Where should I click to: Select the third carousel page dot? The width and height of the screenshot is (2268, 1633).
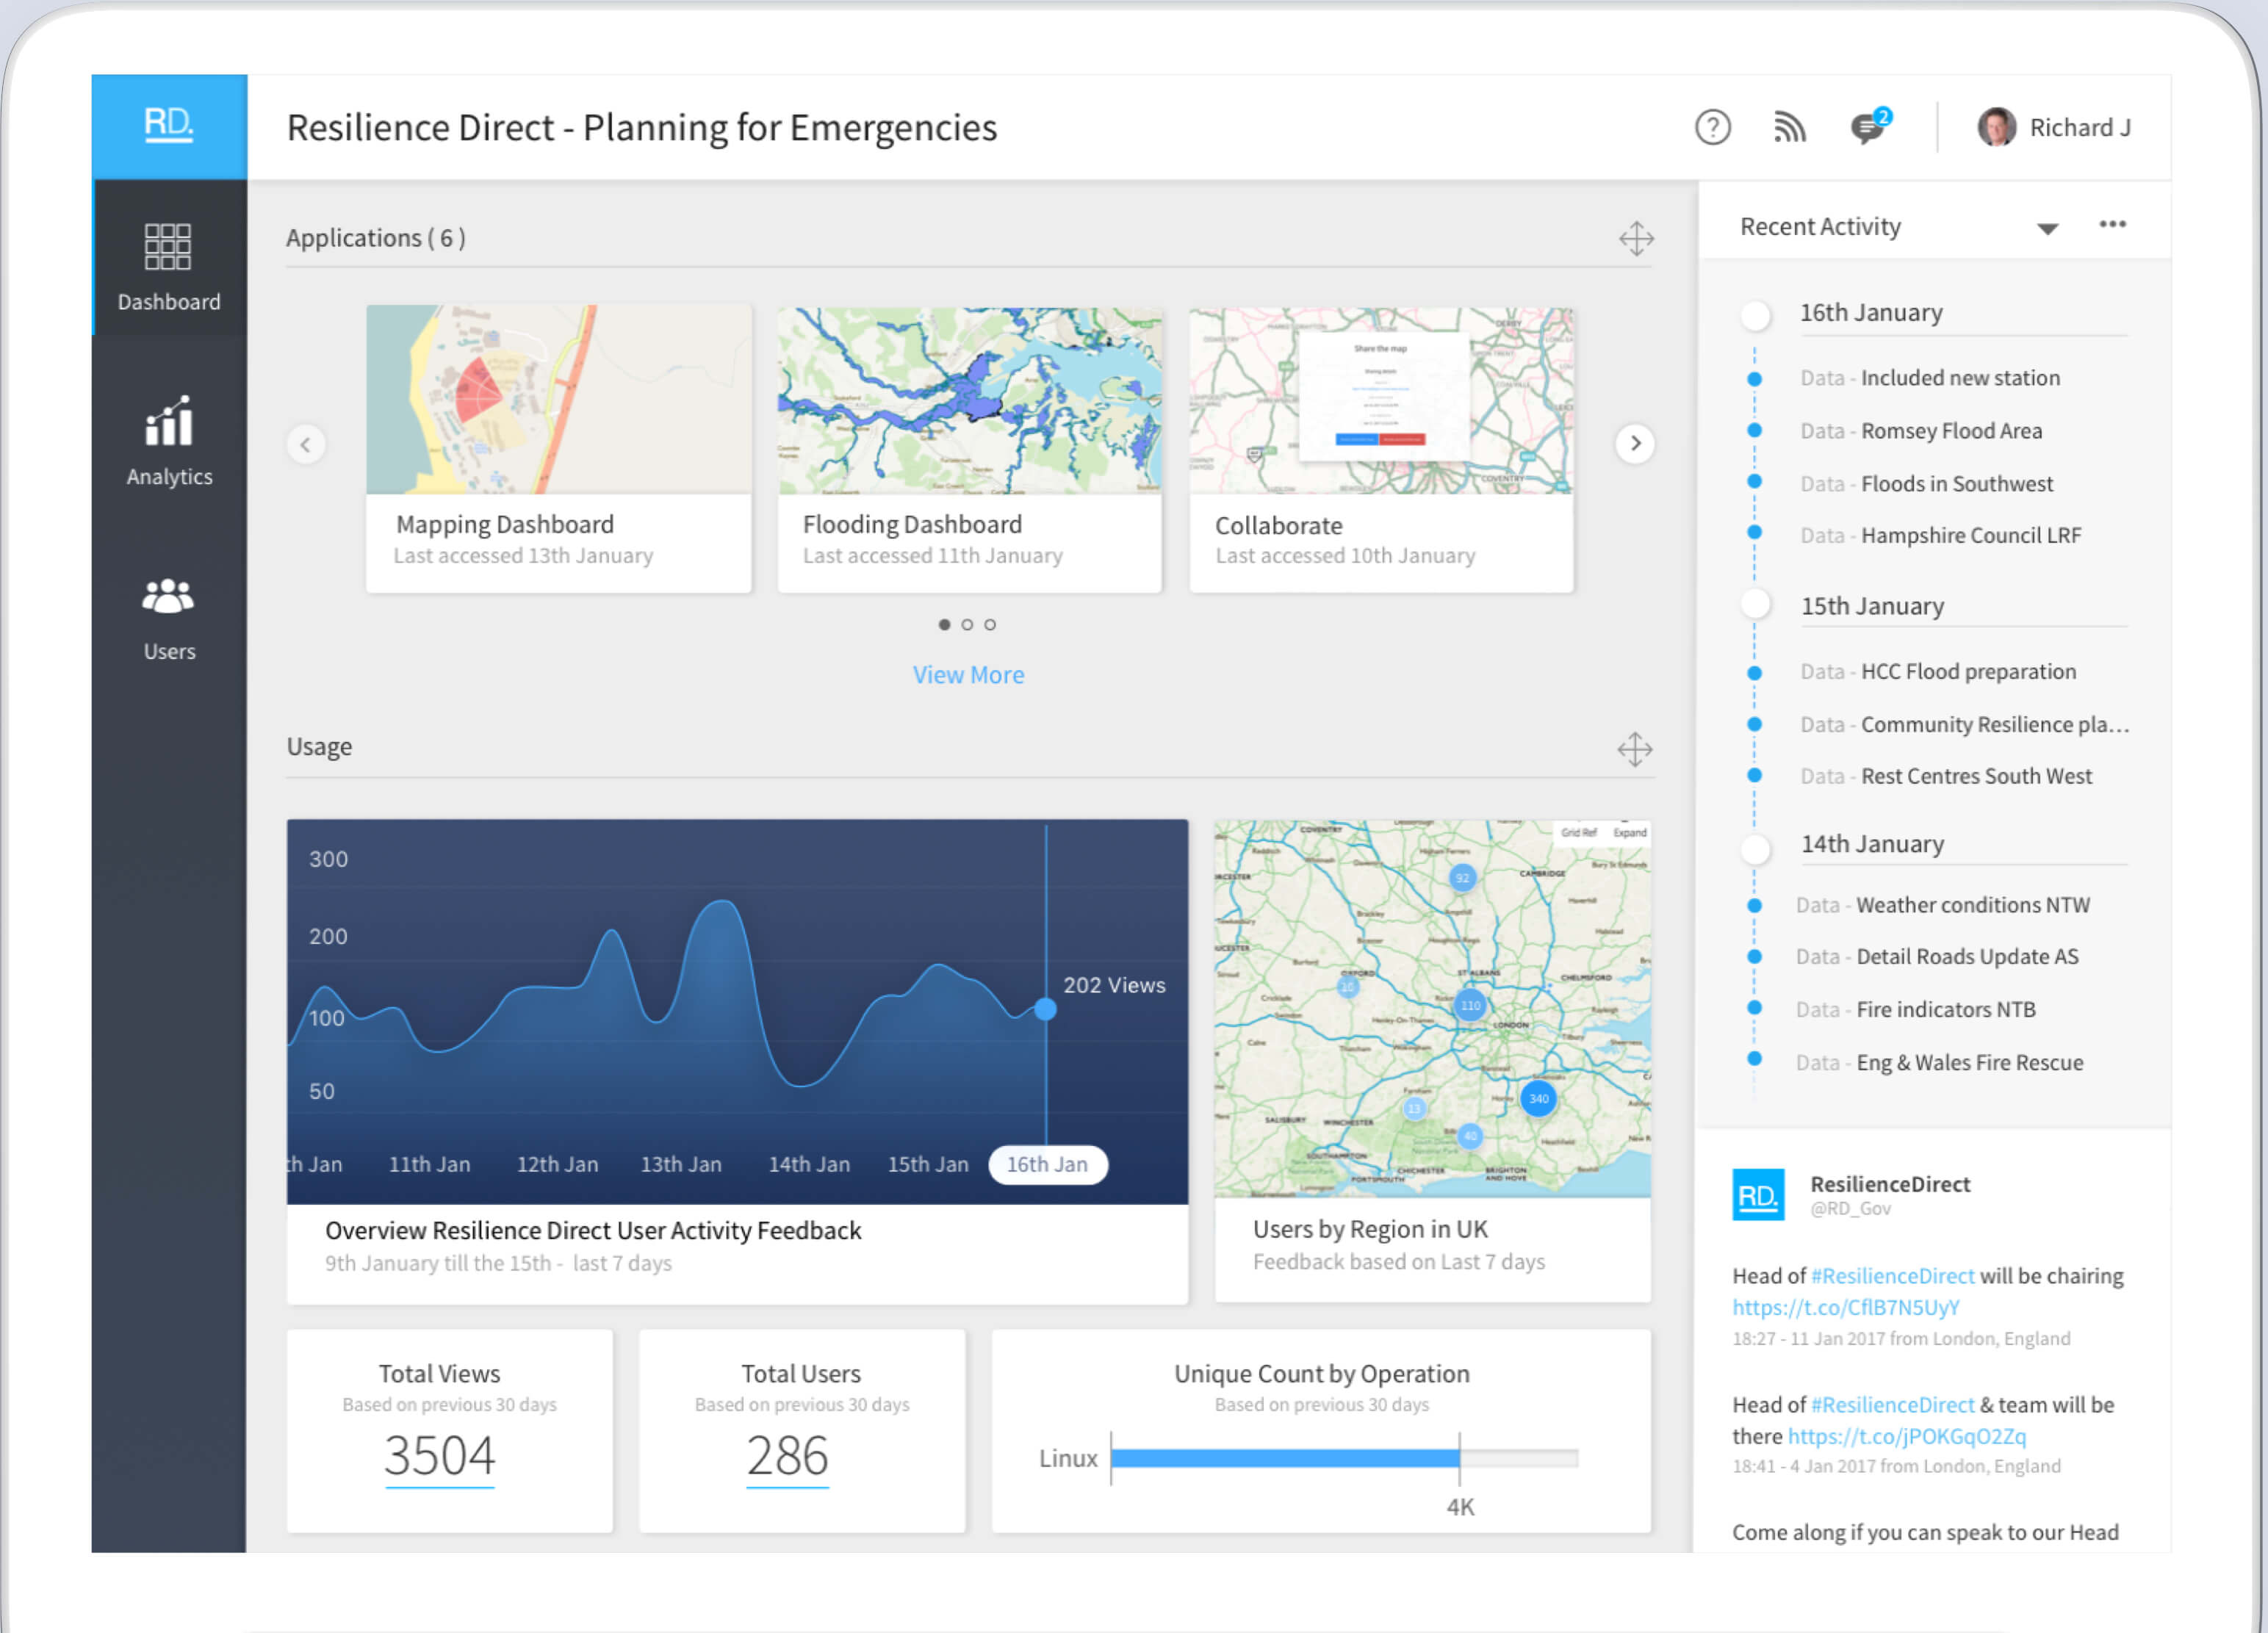pos(990,624)
